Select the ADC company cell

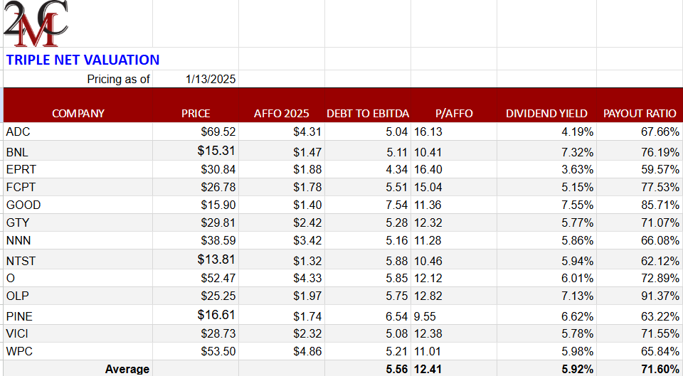pos(18,131)
